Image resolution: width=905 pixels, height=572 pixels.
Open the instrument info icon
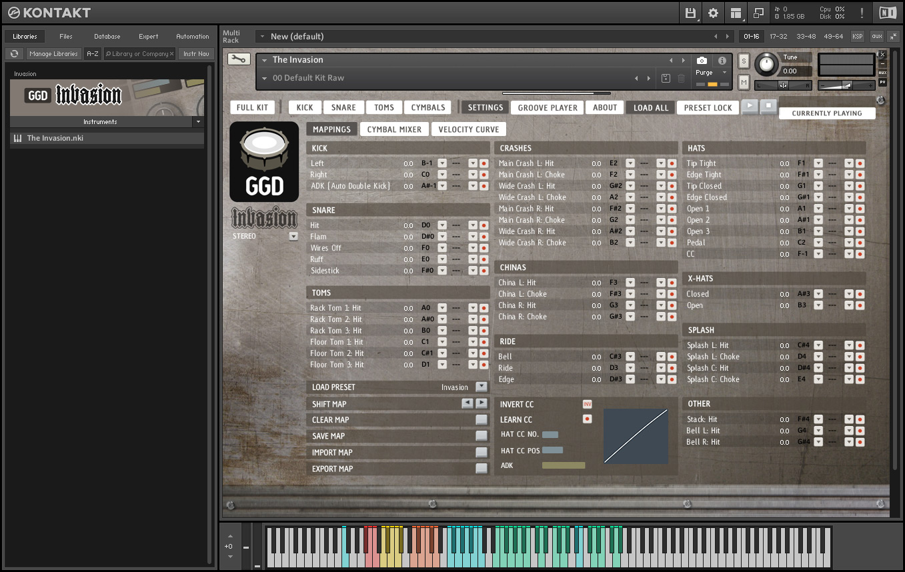(x=722, y=61)
